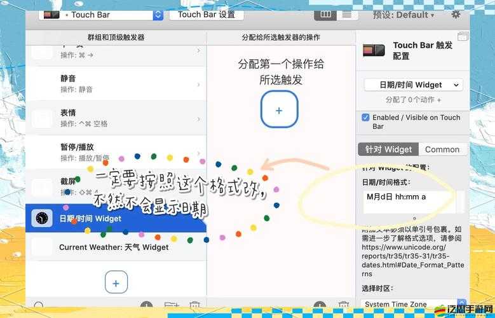Add a new trigger with the list plus button
The image size is (495, 318).
tap(116, 282)
